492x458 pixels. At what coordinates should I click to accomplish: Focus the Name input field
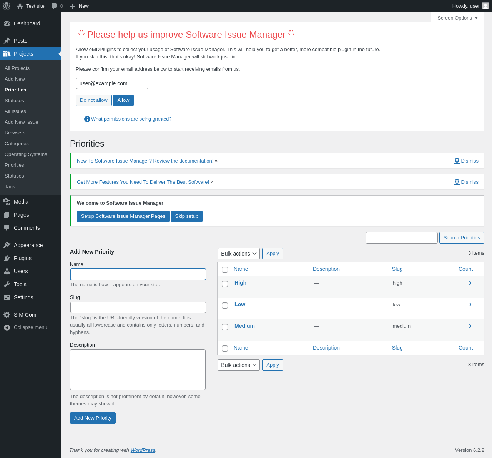point(138,274)
